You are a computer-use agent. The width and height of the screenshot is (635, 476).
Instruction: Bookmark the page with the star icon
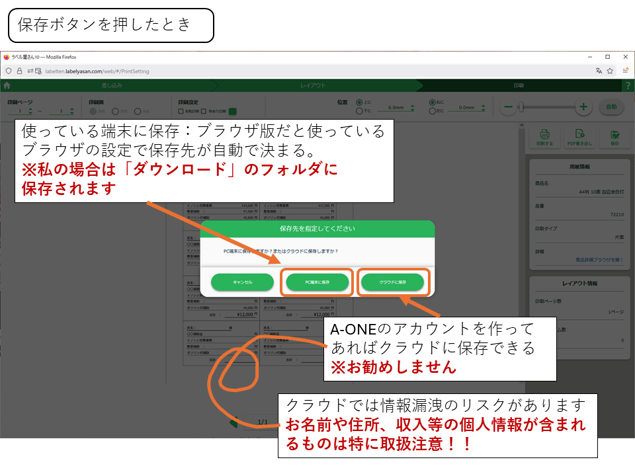point(610,71)
